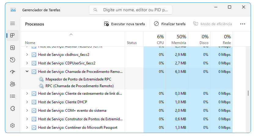Screen dimensions: 254x137
Task: Expand Cliente de rastreamento de link row
Action: click(x=27, y=93)
